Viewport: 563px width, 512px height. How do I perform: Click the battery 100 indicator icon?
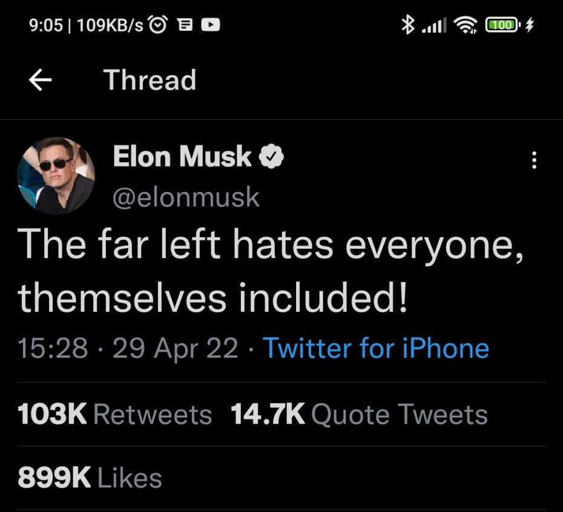[502, 25]
